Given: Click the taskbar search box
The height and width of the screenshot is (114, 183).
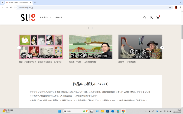Looking at the screenshot, I should coord(76,111).
